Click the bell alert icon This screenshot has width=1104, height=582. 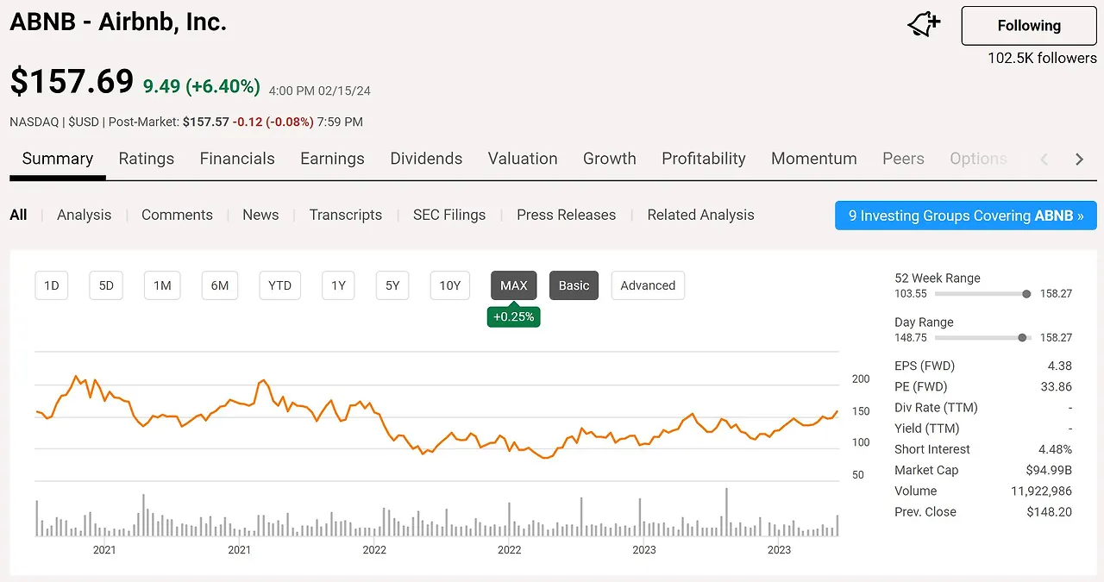924,25
